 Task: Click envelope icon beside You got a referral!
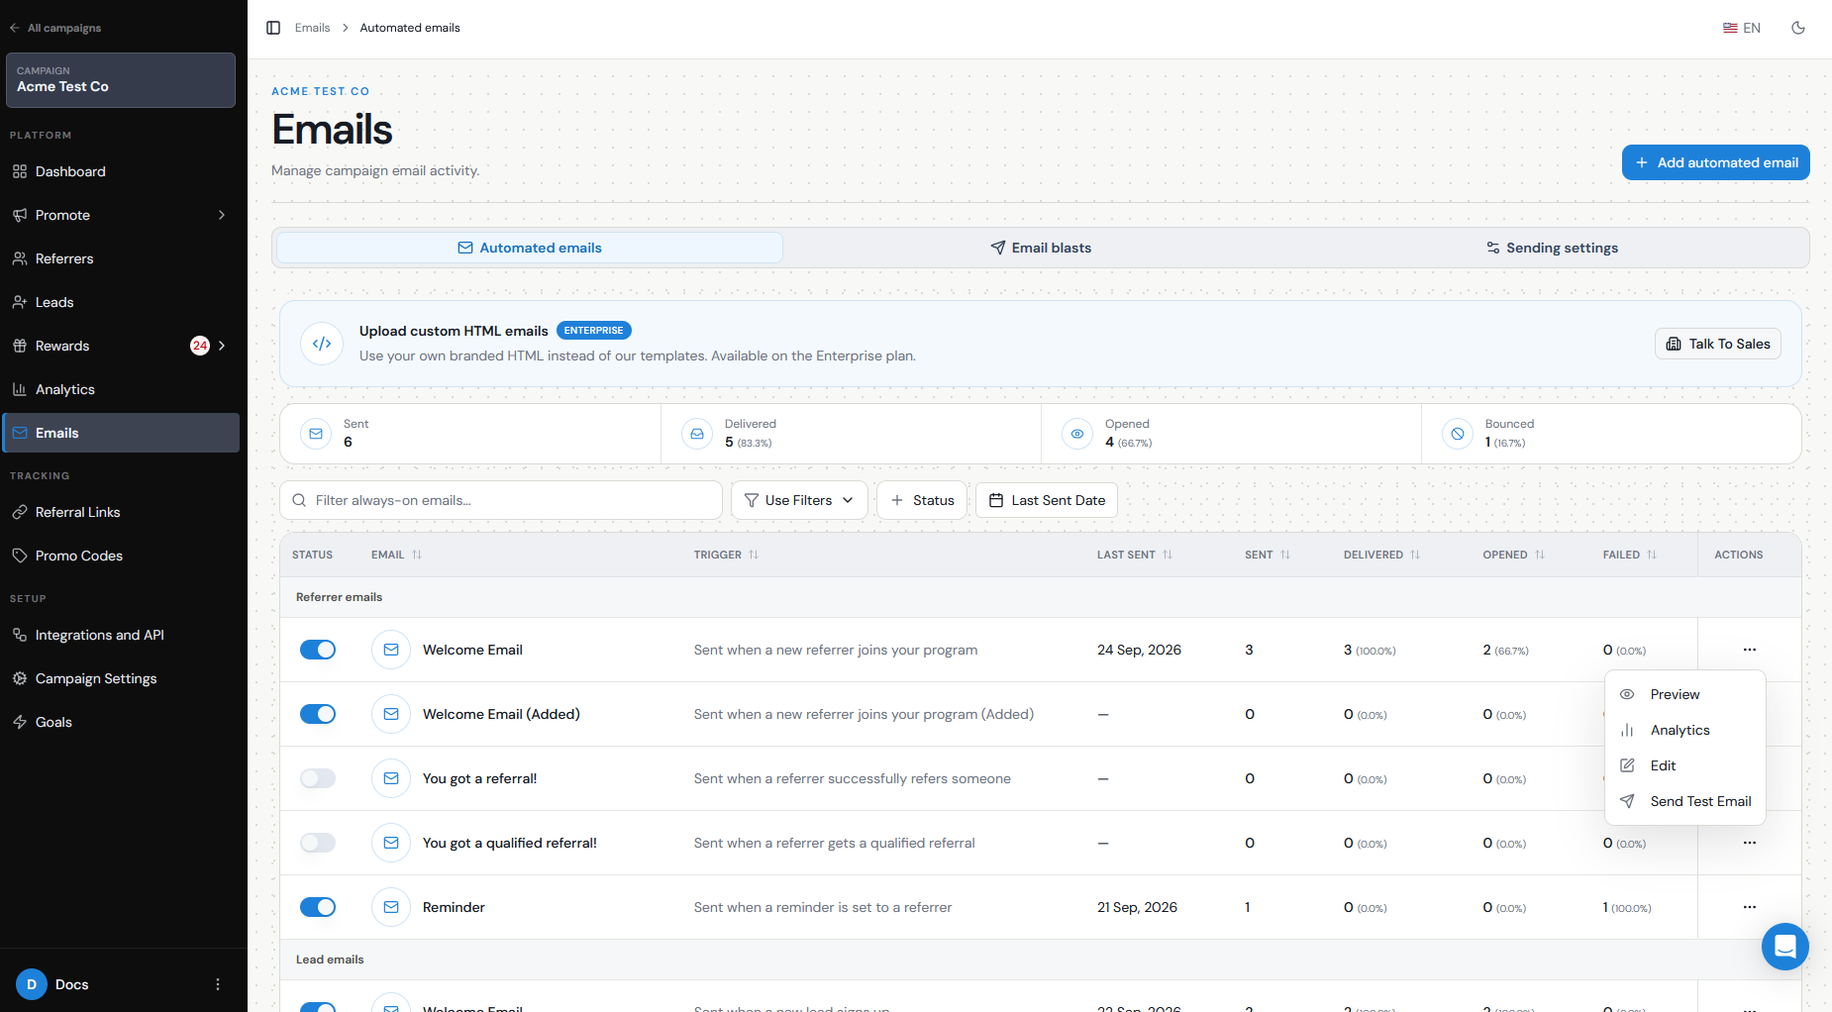click(391, 778)
